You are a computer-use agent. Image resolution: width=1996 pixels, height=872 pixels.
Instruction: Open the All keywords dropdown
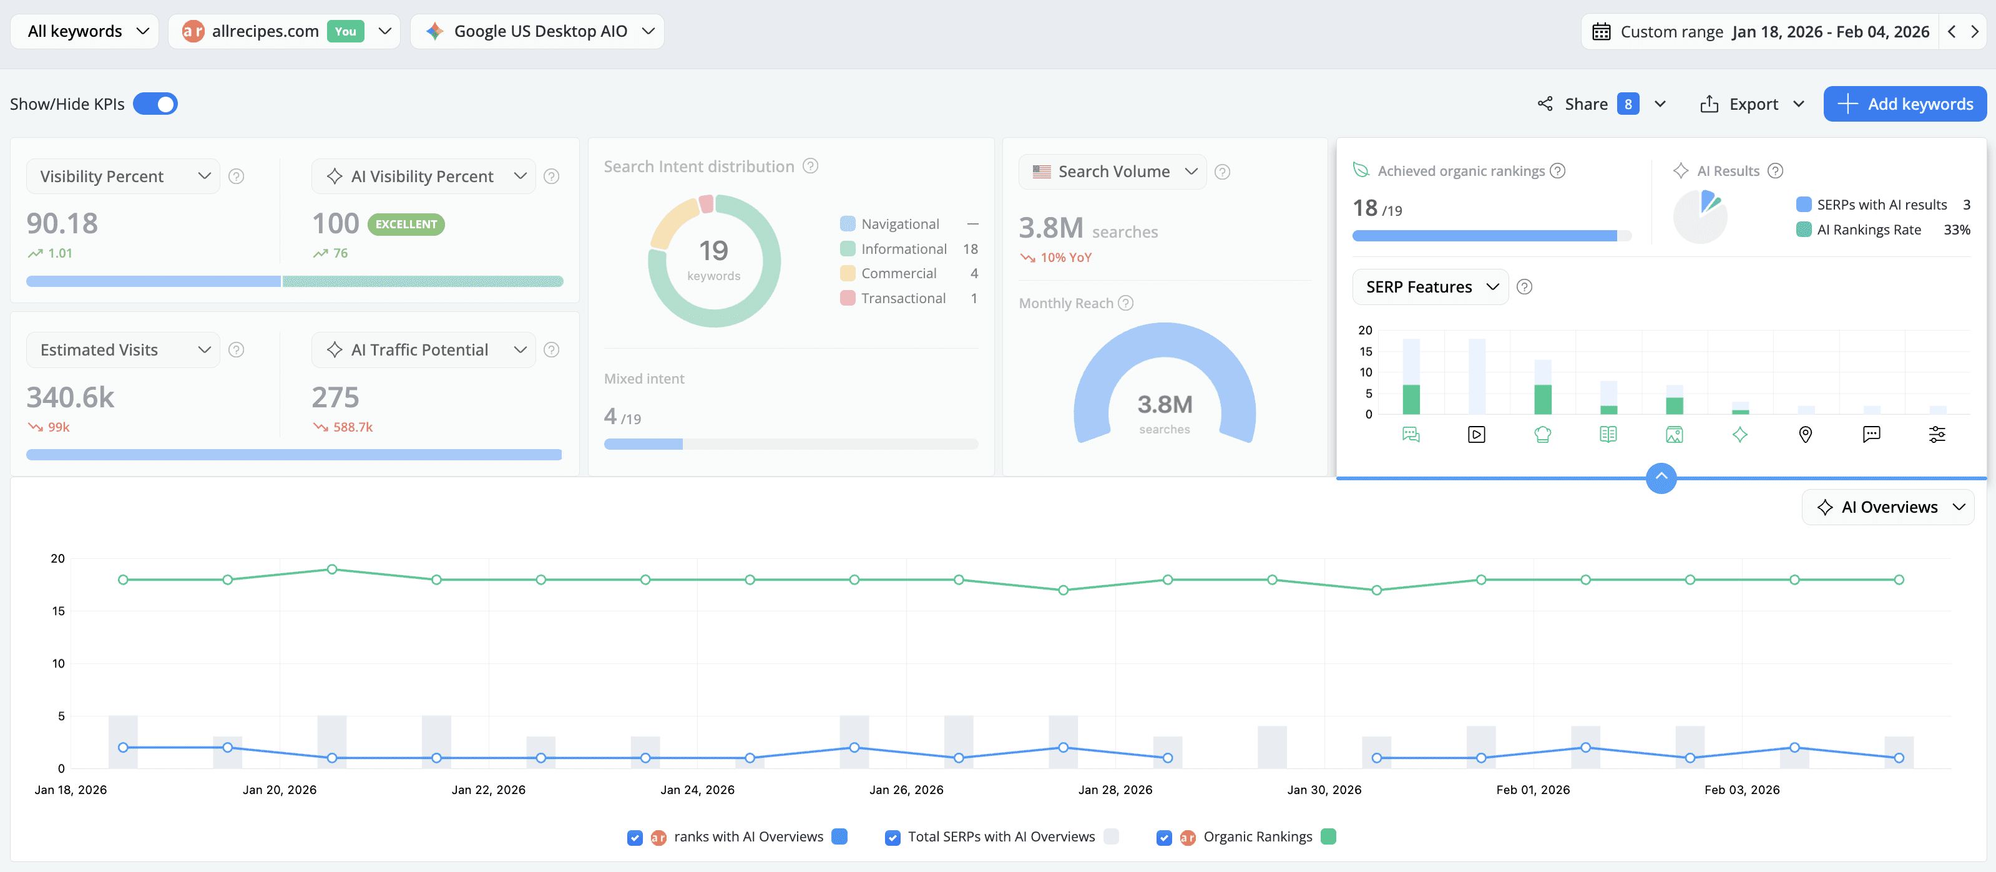point(84,31)
